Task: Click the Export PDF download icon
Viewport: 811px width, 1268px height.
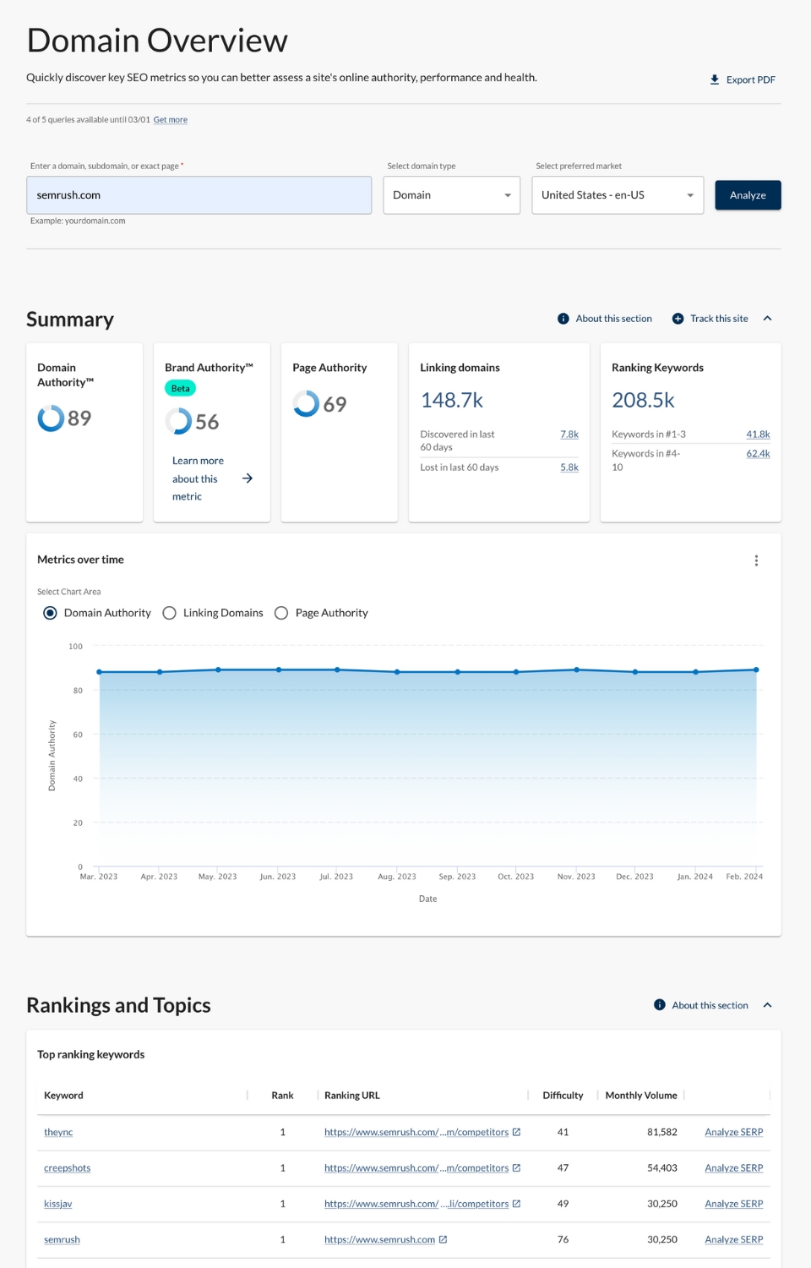Action: [x=715, y=79]
